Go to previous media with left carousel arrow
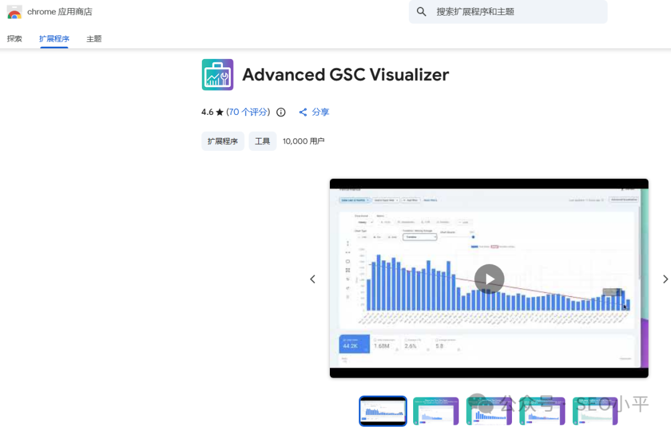 coord(313,279)
